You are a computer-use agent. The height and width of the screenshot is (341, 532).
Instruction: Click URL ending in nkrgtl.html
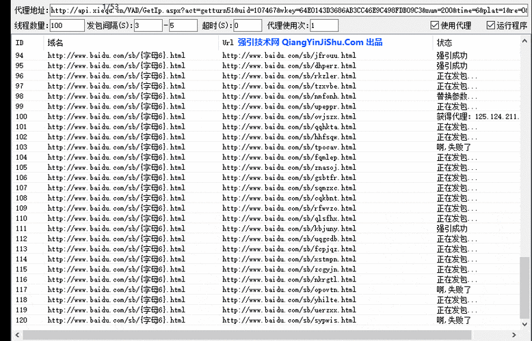coord(289,279)
